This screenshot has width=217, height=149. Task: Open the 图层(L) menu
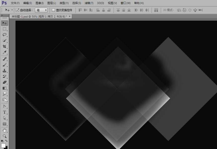click(x=52, y=3)
